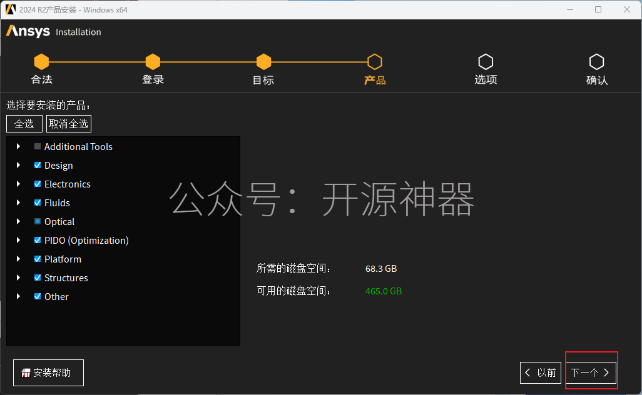Image resolution: width=642 pixels, height=395 pixels.
Task: Expand the Additional Tools tree node
Action: (x=18, y=146)
